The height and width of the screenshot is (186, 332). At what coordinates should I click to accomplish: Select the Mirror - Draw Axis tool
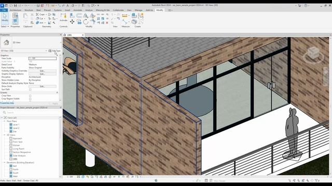point(92,16)
